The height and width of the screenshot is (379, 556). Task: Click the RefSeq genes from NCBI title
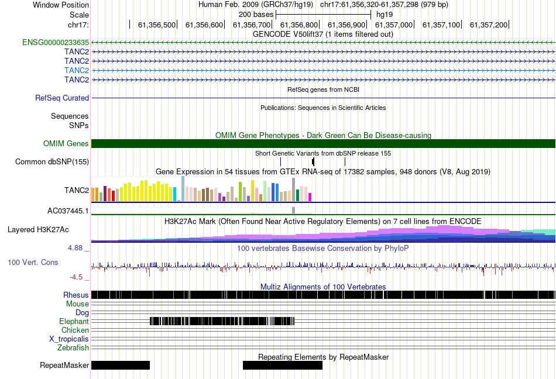tap(324, 89)
